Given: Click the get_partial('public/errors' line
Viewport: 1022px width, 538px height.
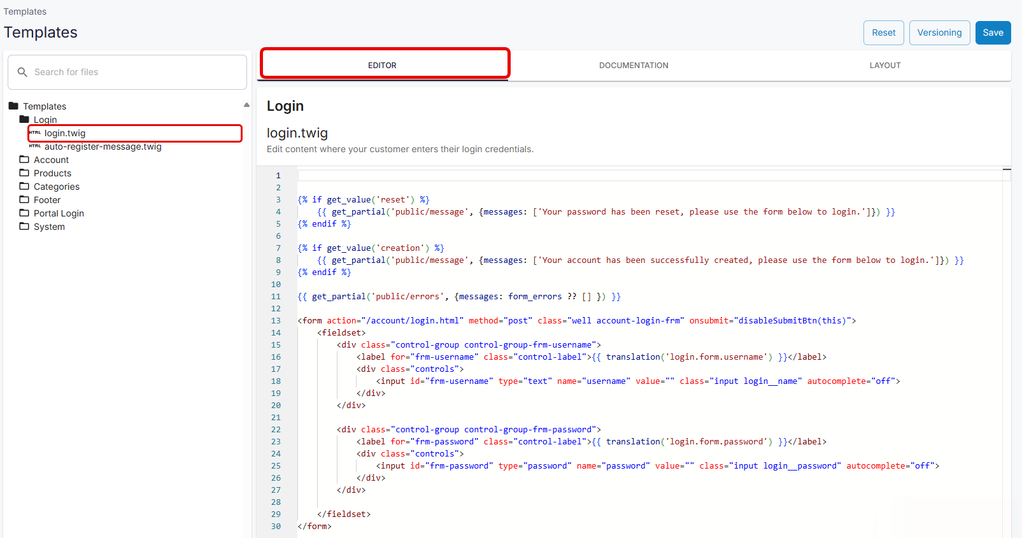Looking at the screenshot, I should tap(459, 296).
